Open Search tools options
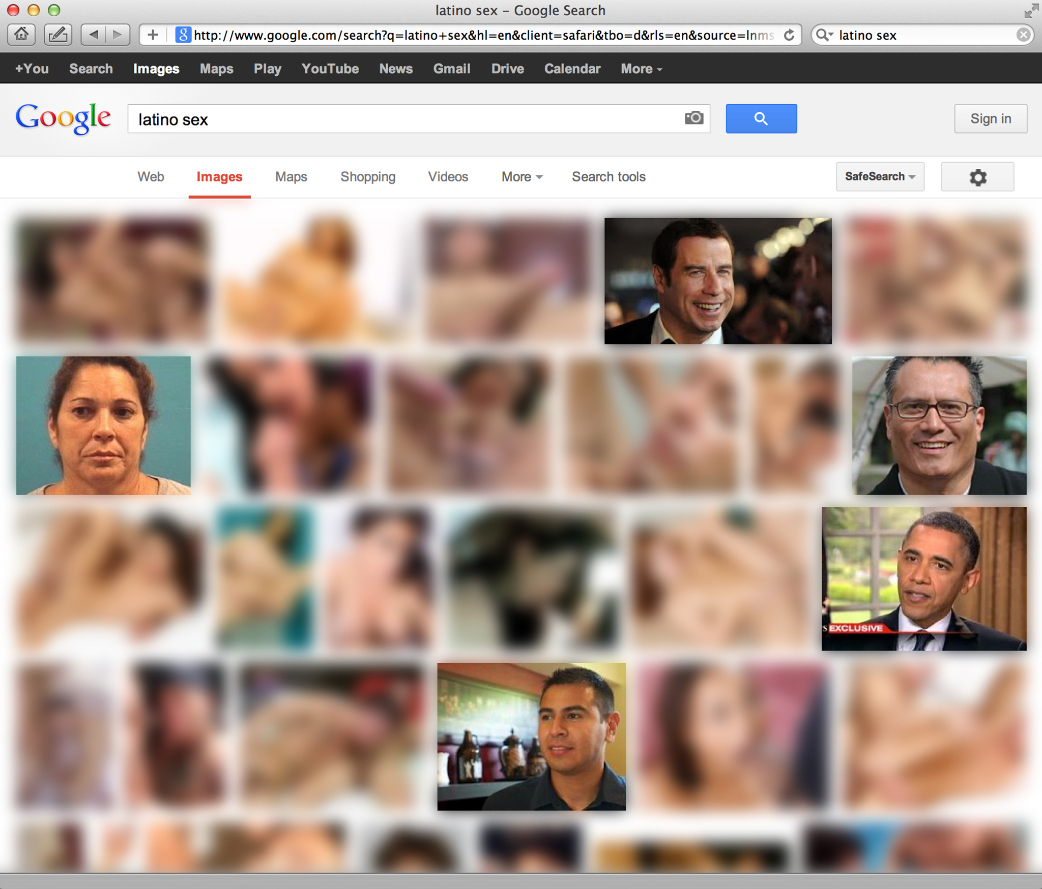The image size is (1042, 889). 609,176
